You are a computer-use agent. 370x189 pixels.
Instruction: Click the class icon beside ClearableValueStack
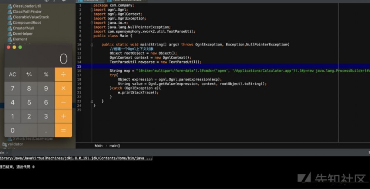point(10,17)
